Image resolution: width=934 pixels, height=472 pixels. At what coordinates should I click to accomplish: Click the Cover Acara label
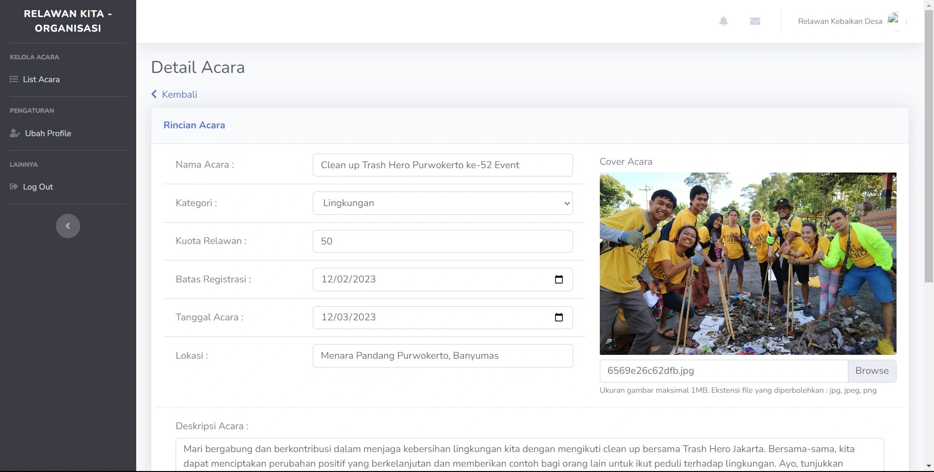pyautogui.click(x=626, y=162)
